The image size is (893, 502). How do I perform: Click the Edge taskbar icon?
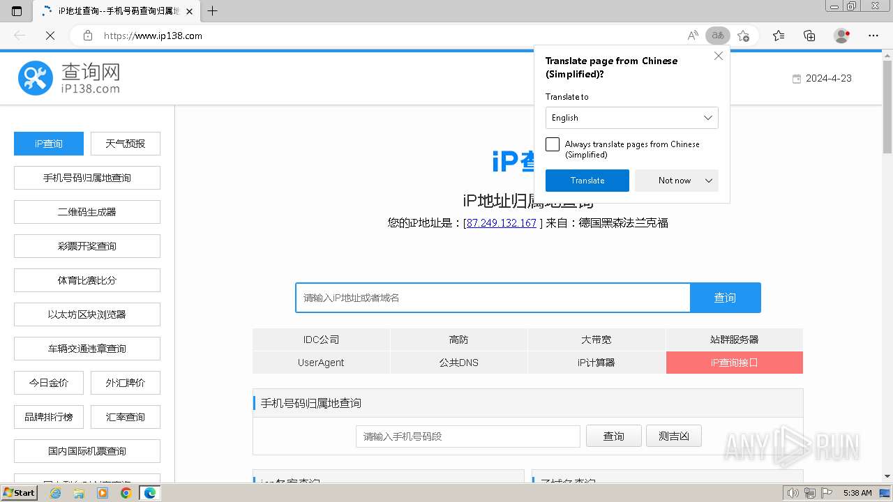149,493
